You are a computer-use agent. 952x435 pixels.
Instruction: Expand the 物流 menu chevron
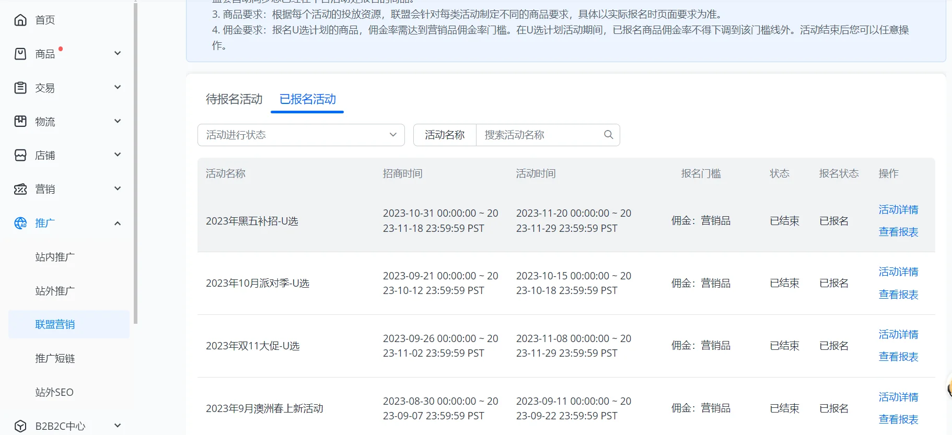tap(118, 121)
